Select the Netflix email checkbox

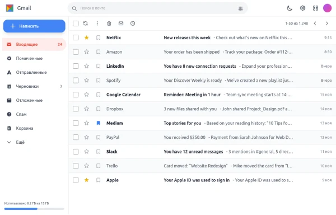point(76,38)
